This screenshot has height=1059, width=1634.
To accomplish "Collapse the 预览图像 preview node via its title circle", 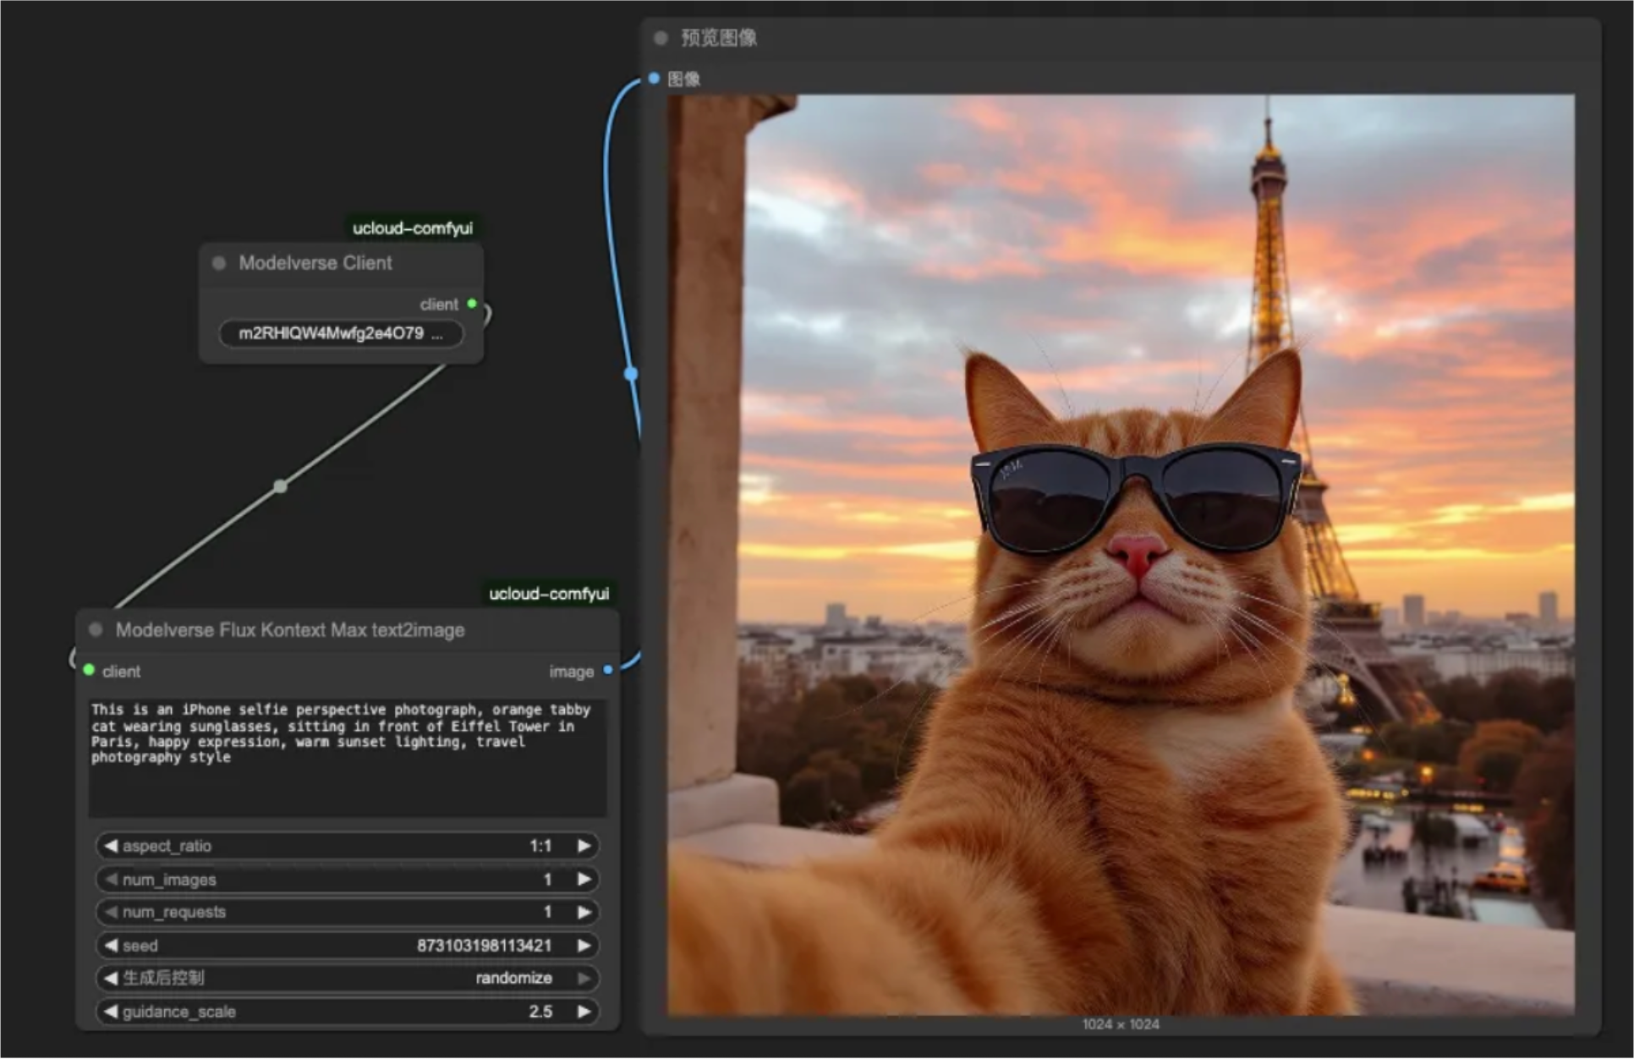I will (x=659, y=37).
